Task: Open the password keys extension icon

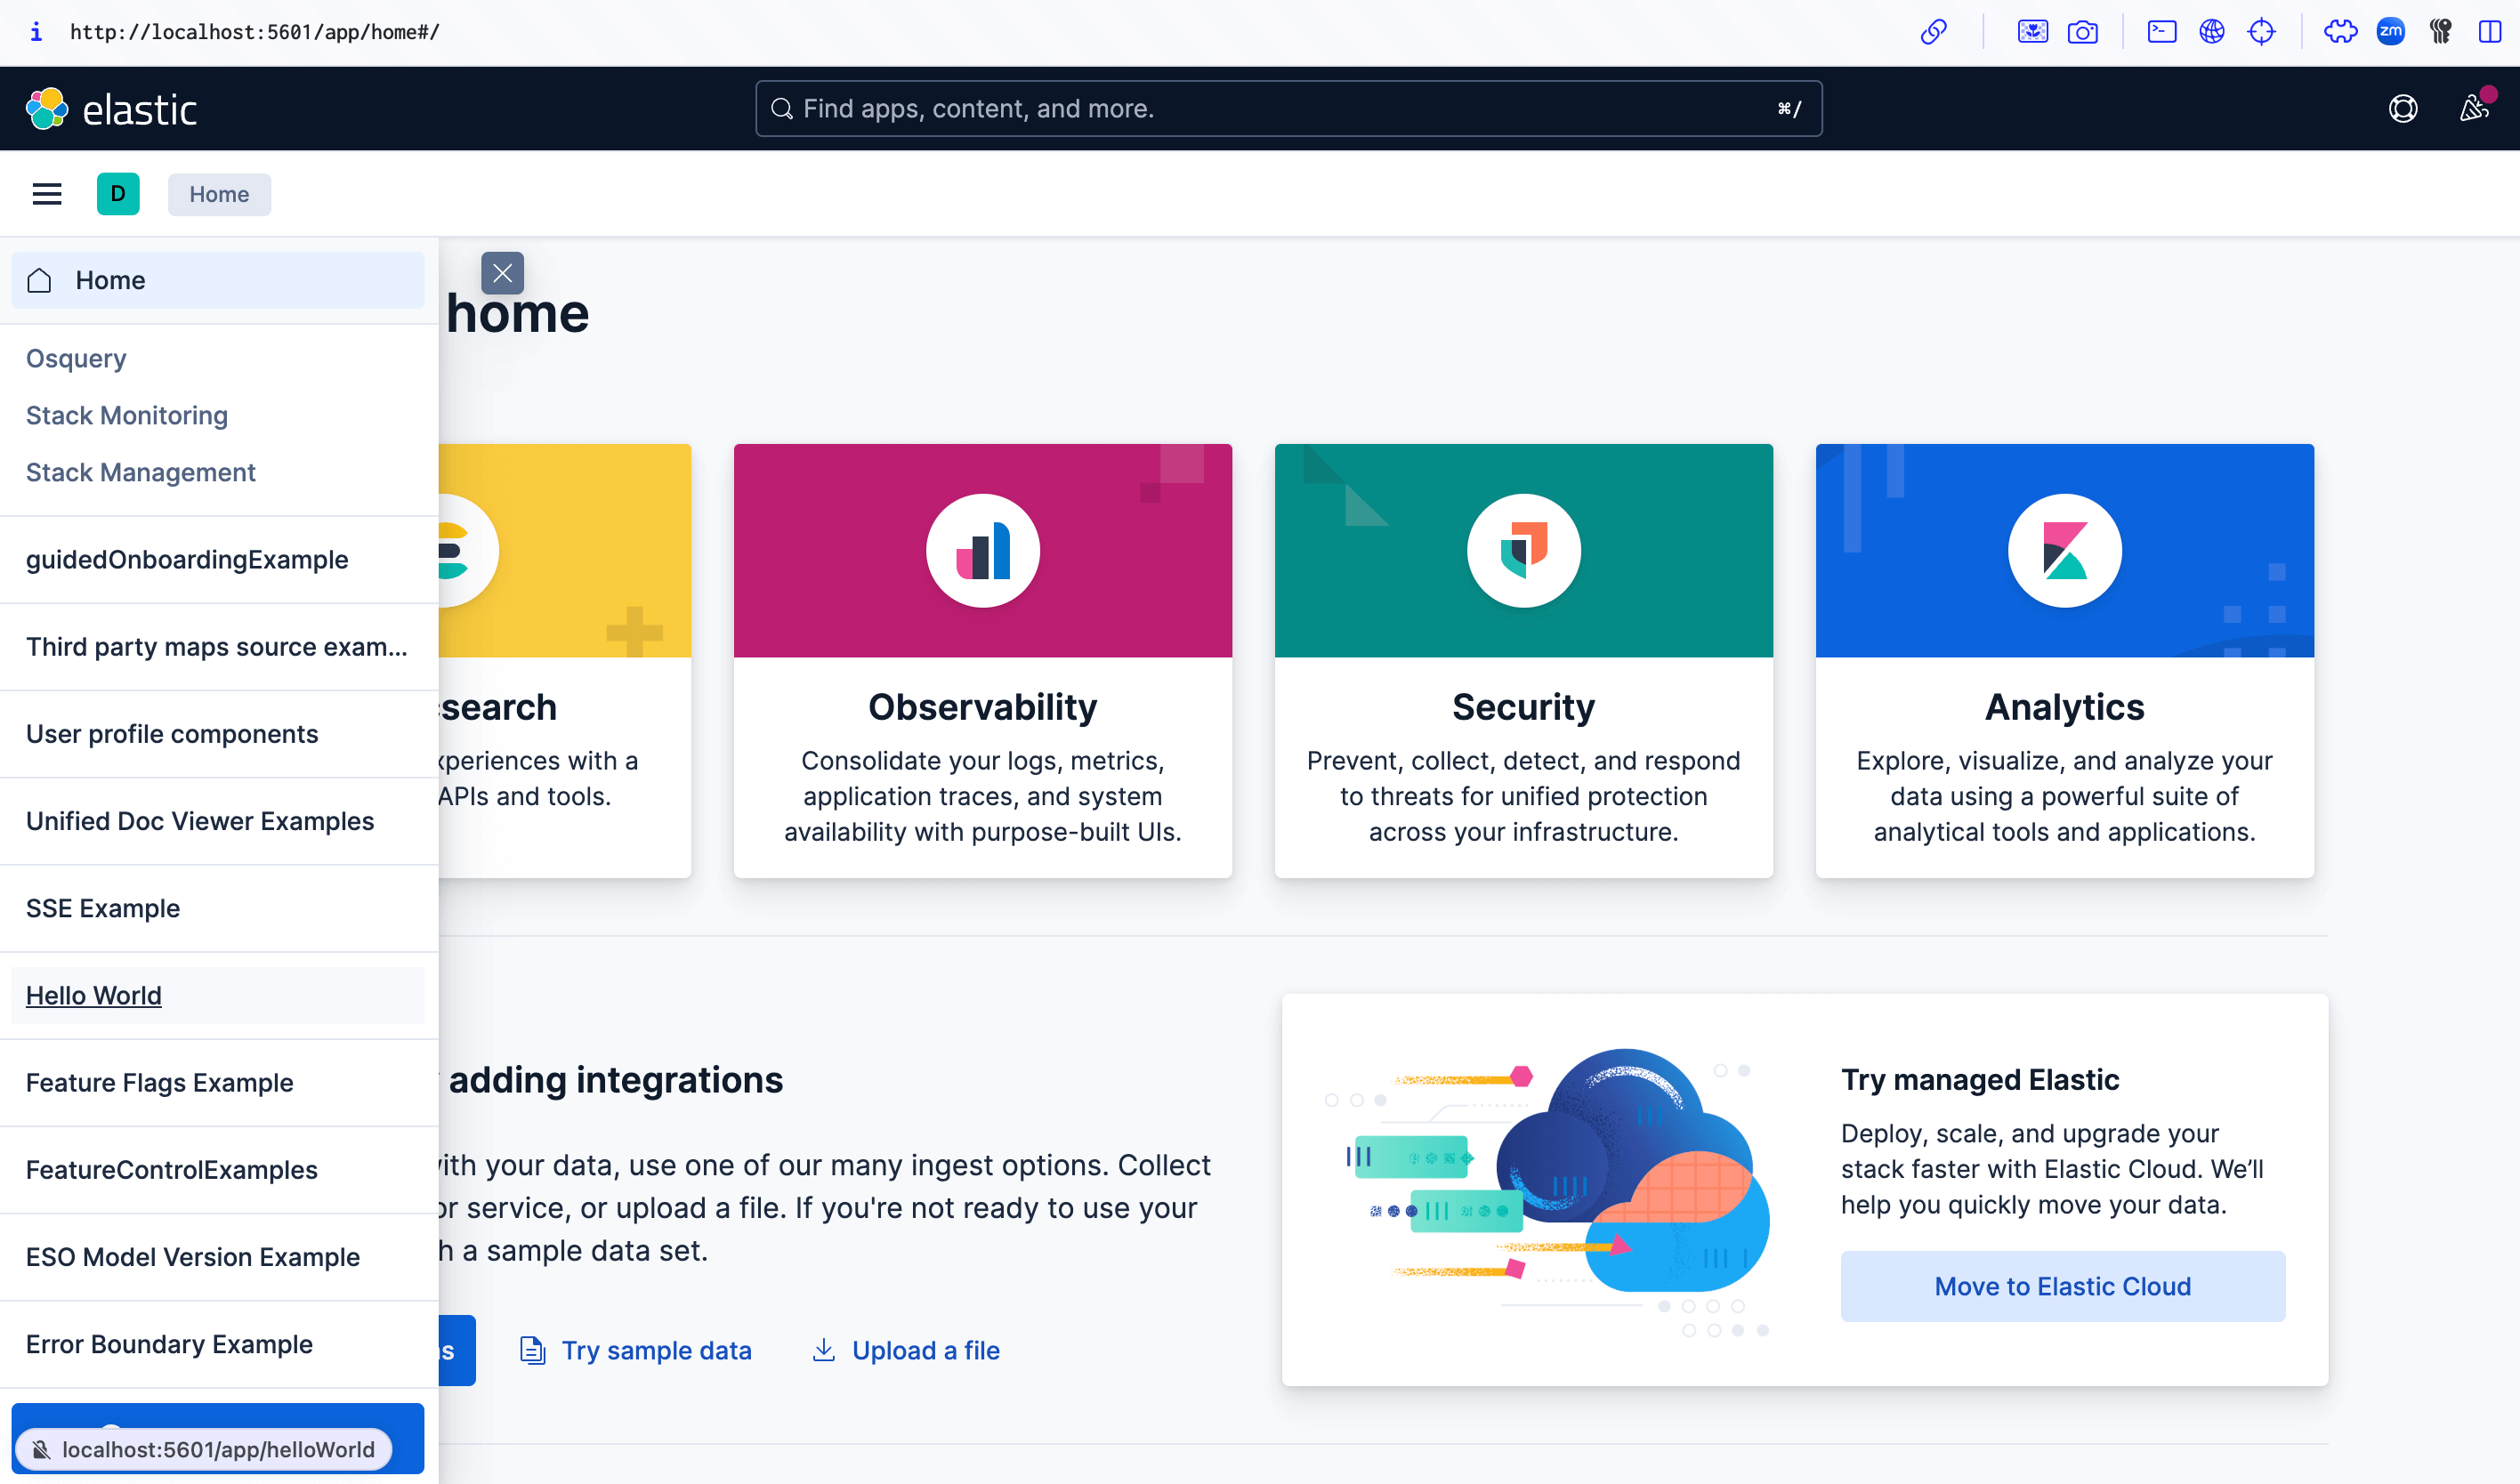Action: point(2441,32)
